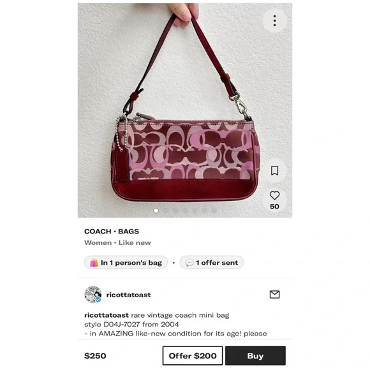Select the ricottatoast username next to avatar
Screen dimensions: 370x370
coord(128,295)
